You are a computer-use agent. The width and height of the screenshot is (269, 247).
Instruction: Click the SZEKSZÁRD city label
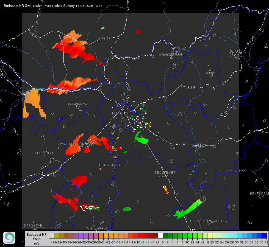97,228
